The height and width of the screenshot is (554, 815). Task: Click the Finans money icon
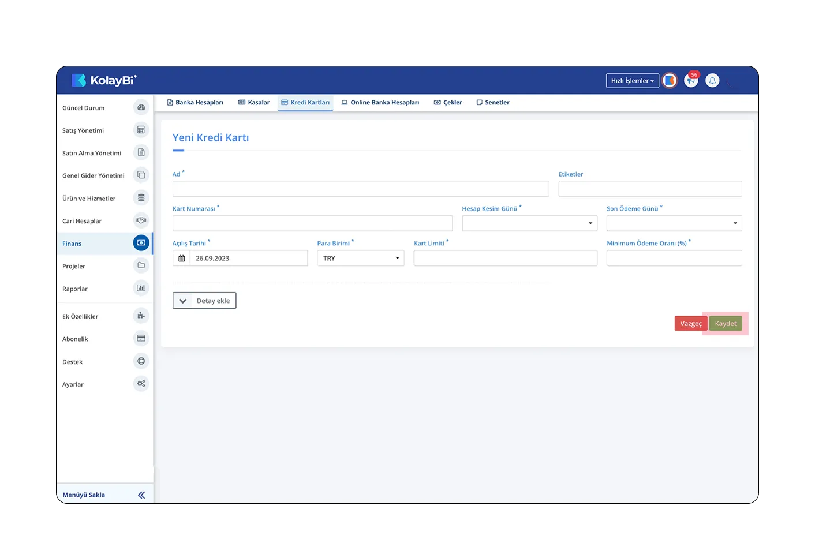pos(141,243)
